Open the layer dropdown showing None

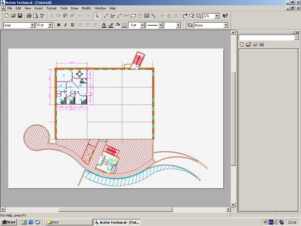coord(226,25)
